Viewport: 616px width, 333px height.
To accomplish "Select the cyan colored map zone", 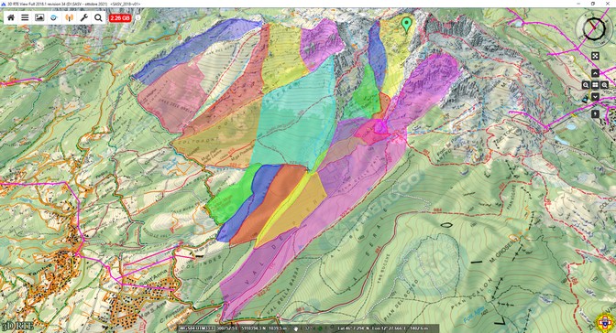I will pyautogui.click(x=294, y=118).
